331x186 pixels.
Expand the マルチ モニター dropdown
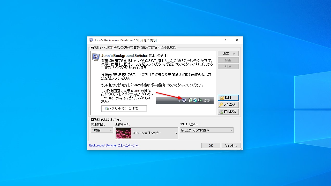tap(207, 130)
